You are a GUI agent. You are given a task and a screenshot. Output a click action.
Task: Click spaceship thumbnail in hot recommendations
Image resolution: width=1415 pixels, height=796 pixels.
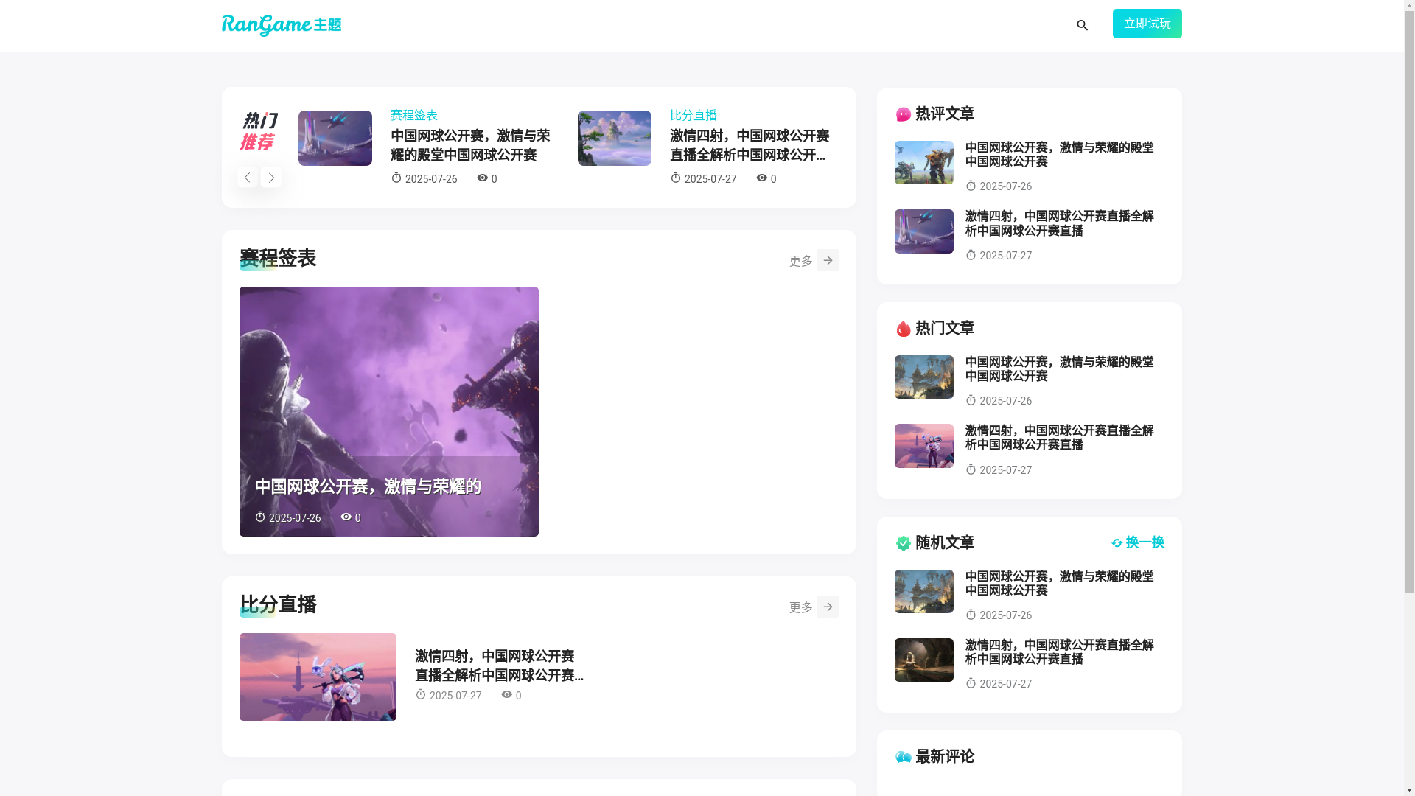pos(335,138)
